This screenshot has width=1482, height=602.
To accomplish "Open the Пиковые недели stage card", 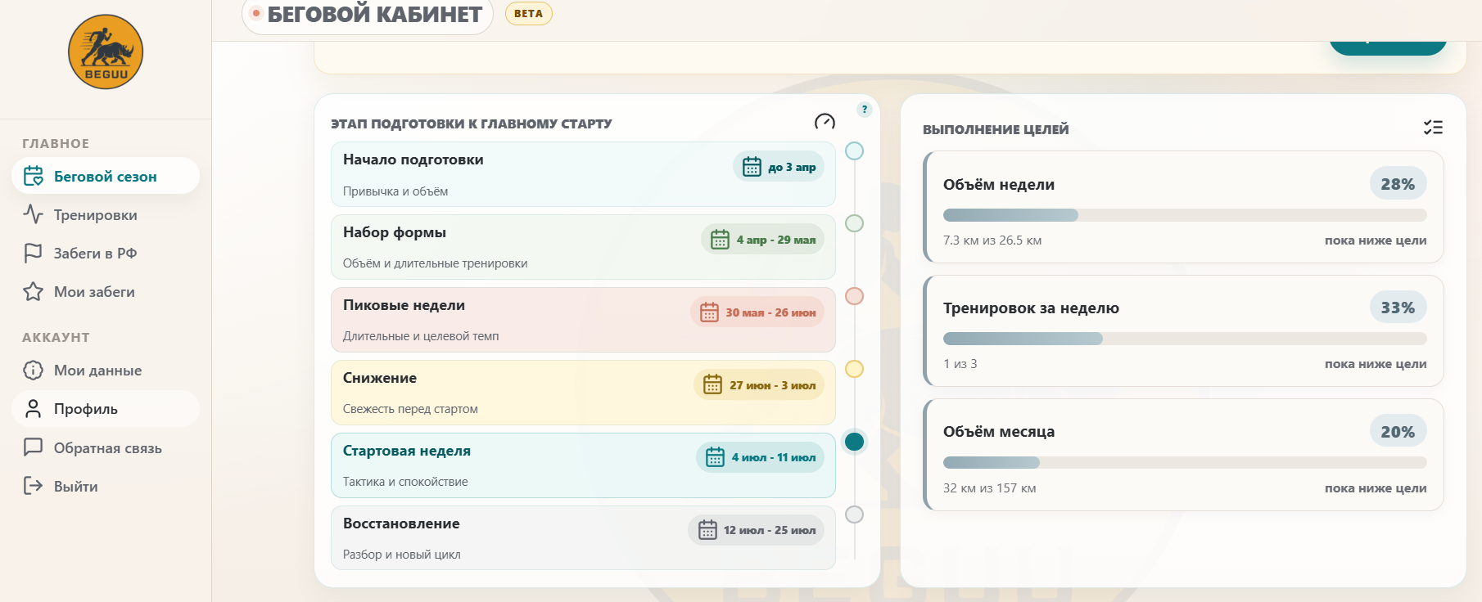I will [583, 320].
